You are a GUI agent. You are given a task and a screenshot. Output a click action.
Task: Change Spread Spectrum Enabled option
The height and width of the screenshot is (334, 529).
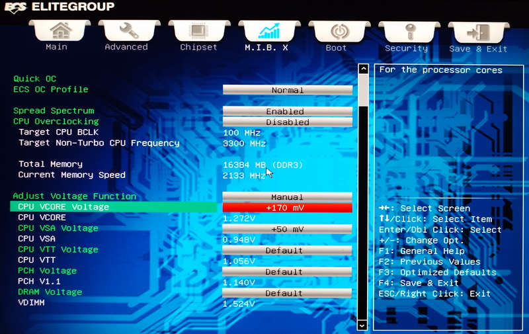point(288,111)
